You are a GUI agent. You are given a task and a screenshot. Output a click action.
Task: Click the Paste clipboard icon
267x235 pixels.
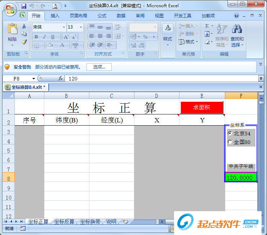pyautogui.click(x=12, y=29)
